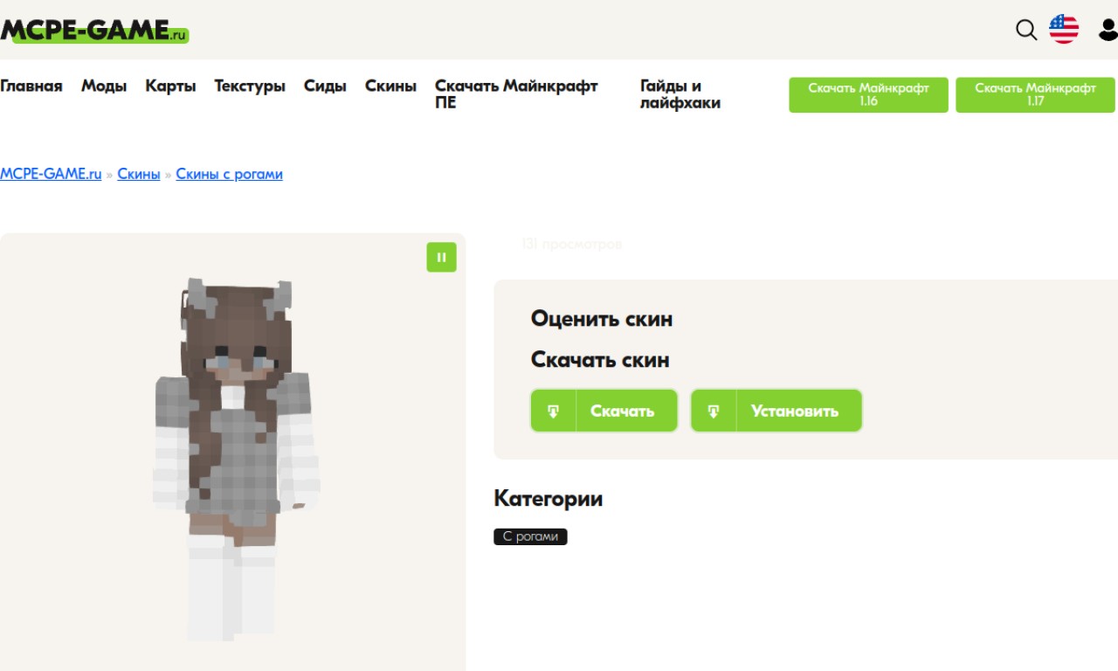Open the Сиды menu item
Viewport: 1118px width, 671px height.
(325, 86)
